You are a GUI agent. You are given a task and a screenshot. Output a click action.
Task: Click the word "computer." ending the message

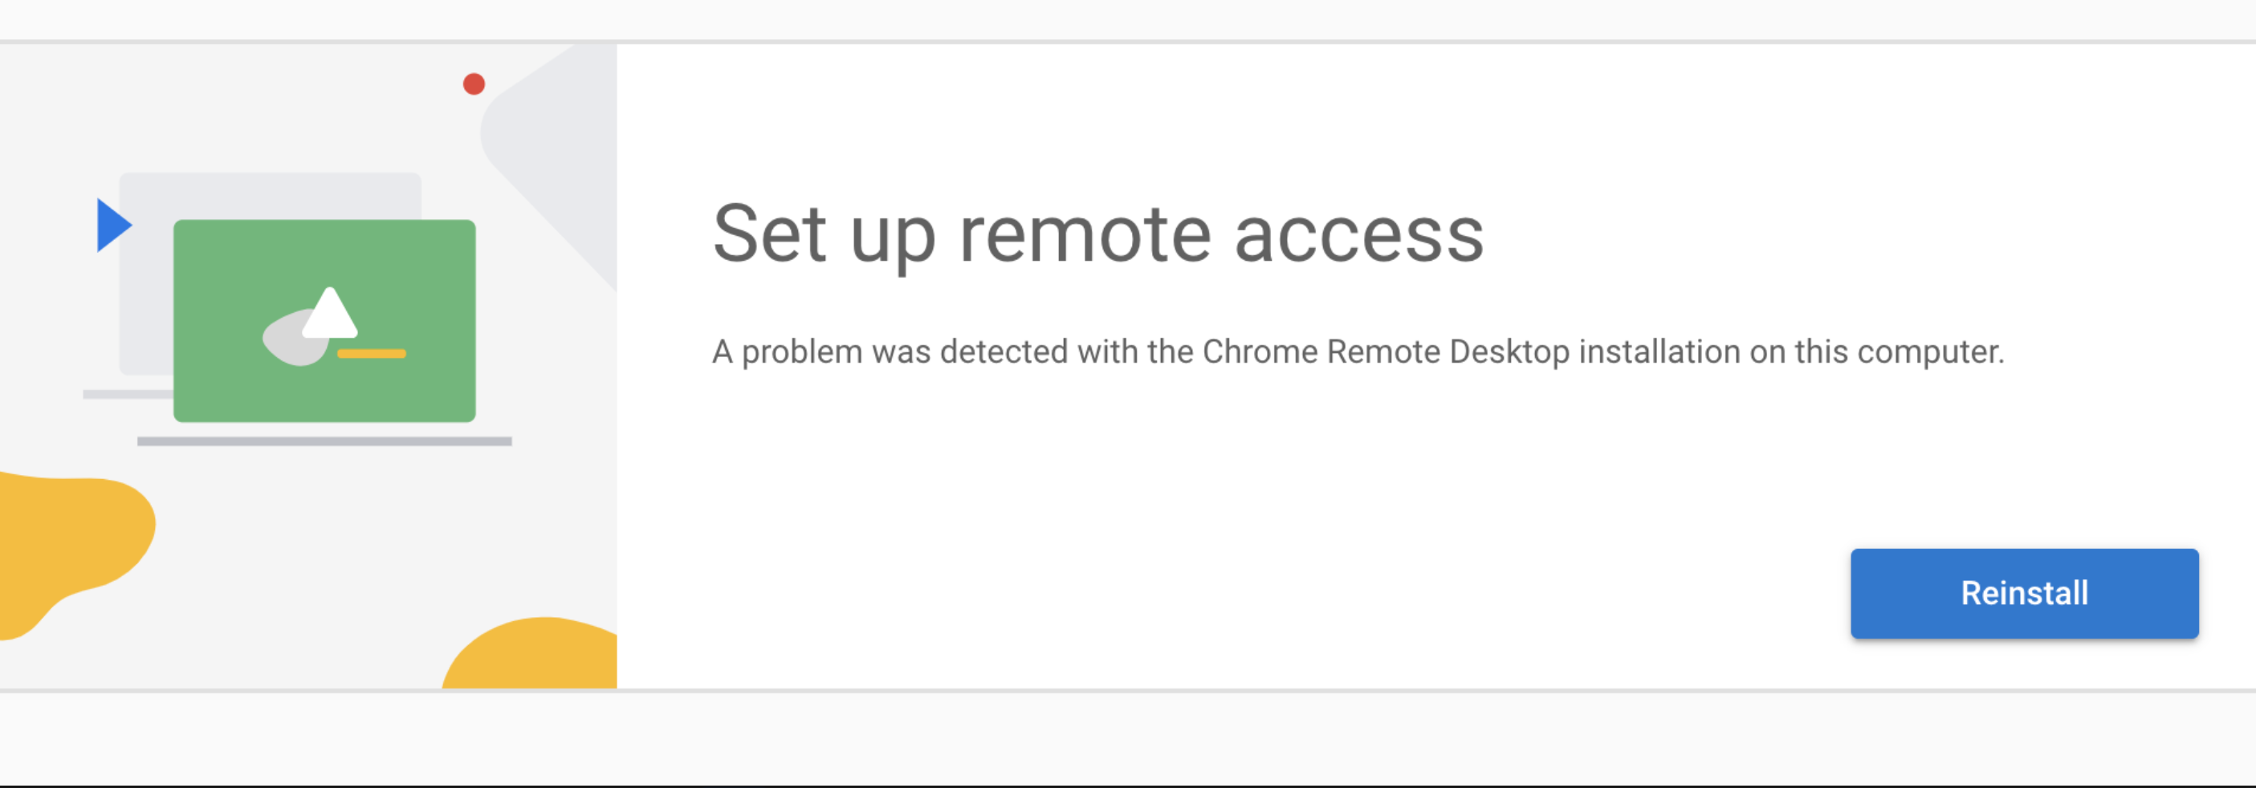[x=1930, y=352]
